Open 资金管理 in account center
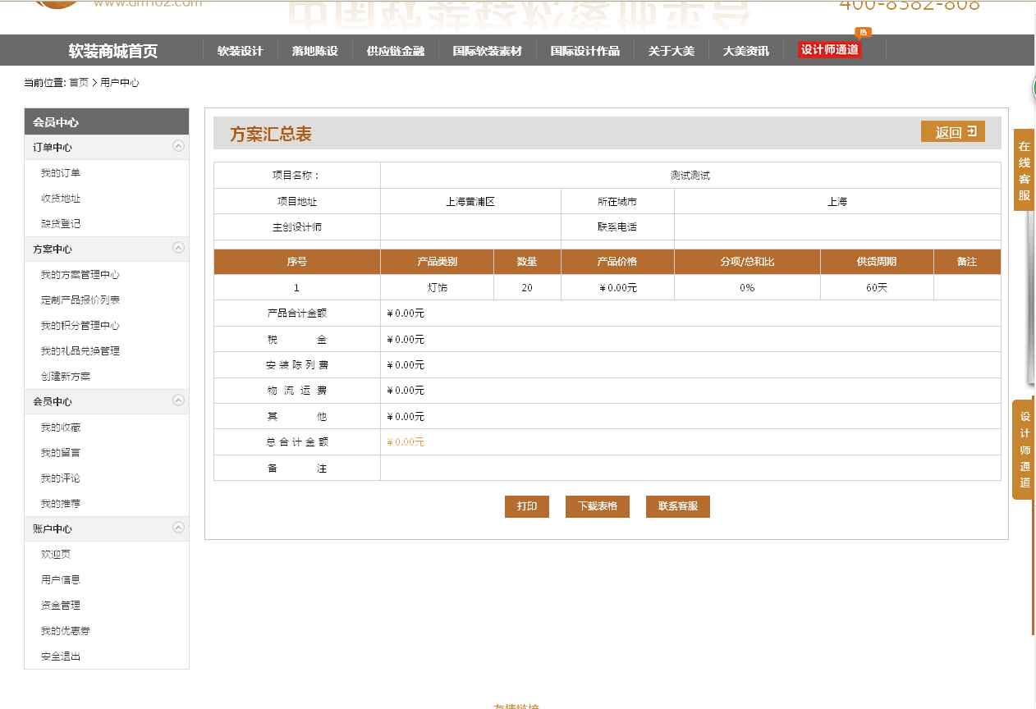1036x709 pixels. point(61,606)
